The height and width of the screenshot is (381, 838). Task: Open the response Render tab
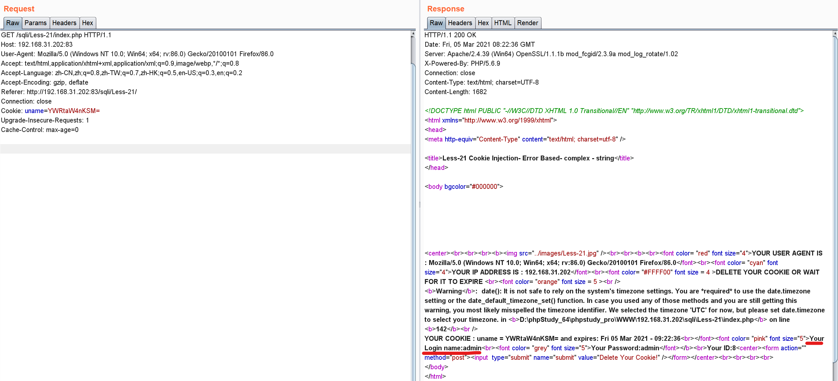pos(527,23)
